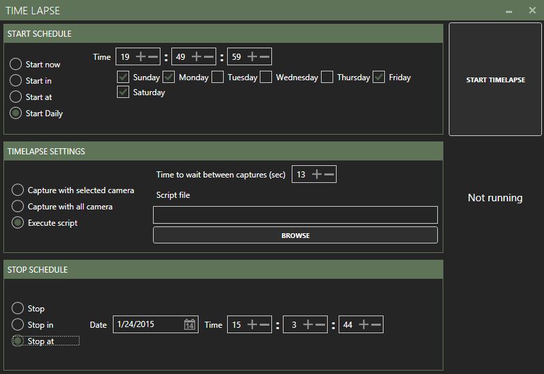This screenshot has width=544, height=374.
Task: Decrease stop time minutes with minus
Action: pyautogui.click(x=320, y=324)
